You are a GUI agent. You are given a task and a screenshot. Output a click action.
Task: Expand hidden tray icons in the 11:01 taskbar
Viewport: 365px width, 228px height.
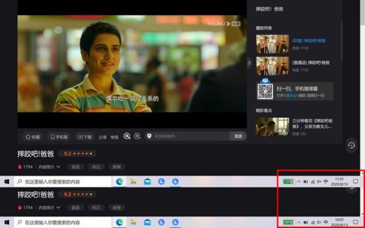[x=299, y=181]
